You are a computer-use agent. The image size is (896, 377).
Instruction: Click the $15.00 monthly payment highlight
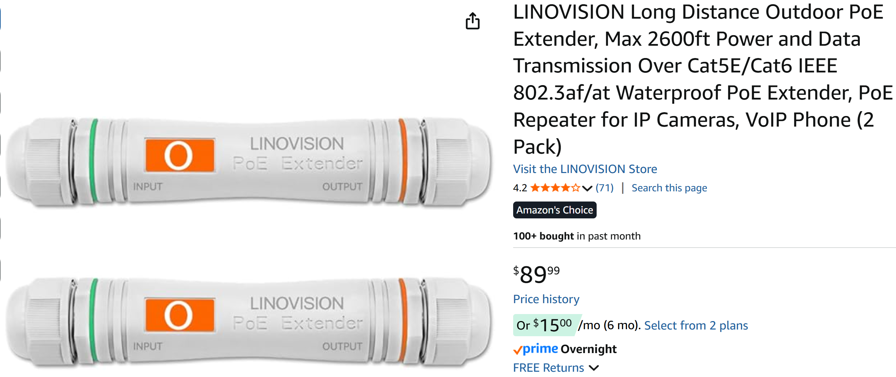click(545, 325)
